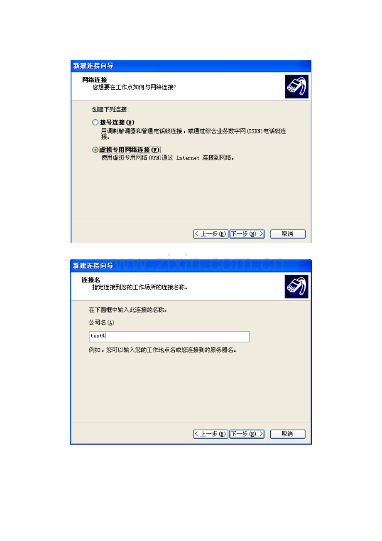This screenshot has height=541, width=382.
Task: Click the modem description text under 拨号连接
Action: (194, 133)
